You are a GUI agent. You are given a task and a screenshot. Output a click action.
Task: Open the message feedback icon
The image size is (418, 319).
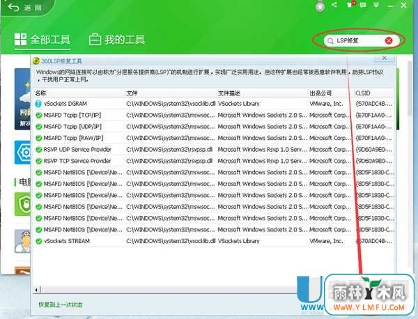tap(363, 5)
